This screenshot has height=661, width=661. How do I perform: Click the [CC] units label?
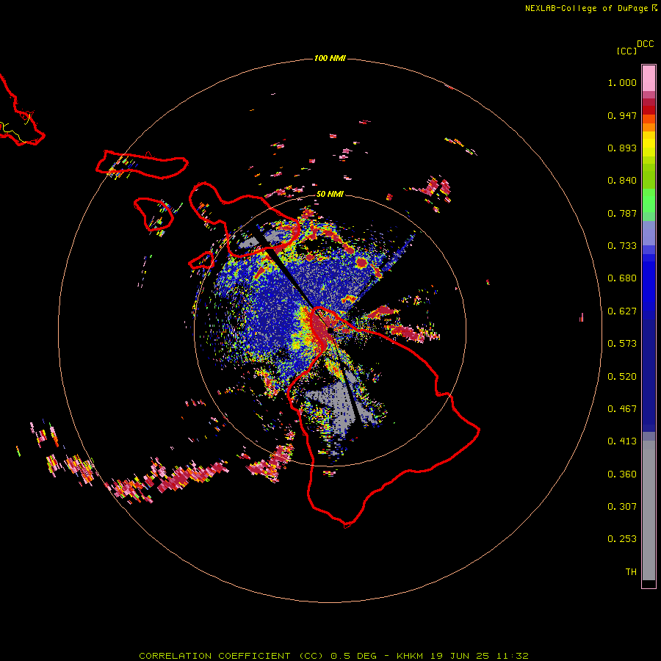pyautogui.click(x=626, y=51)
